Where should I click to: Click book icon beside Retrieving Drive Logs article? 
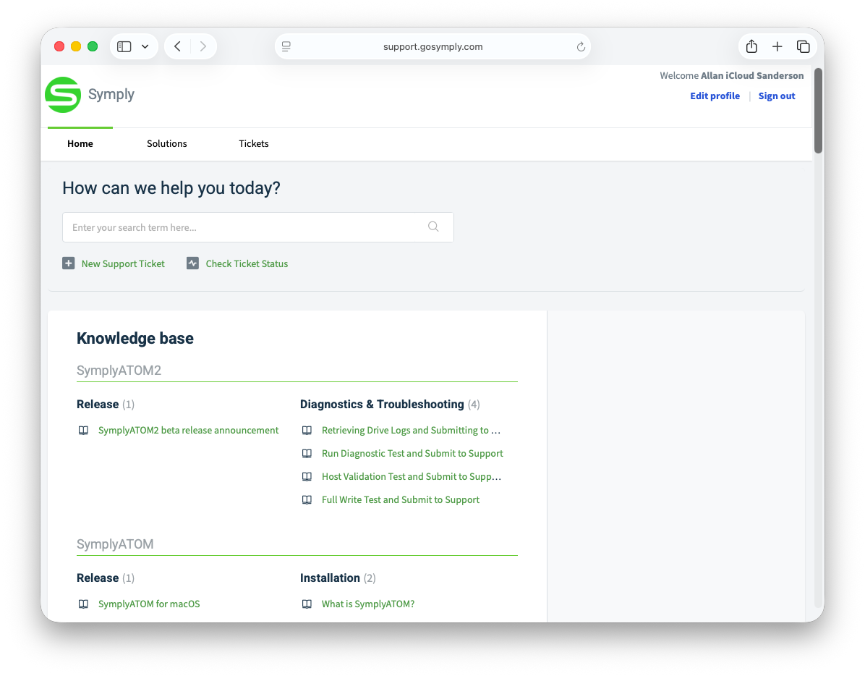[x=307, y=431]
